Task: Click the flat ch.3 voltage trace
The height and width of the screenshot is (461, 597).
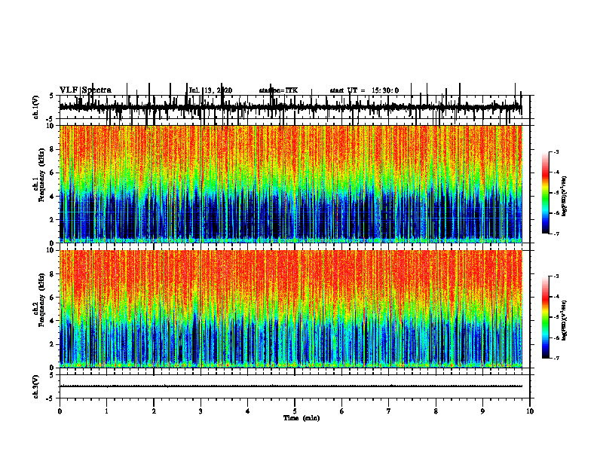Action: [290, 386]
